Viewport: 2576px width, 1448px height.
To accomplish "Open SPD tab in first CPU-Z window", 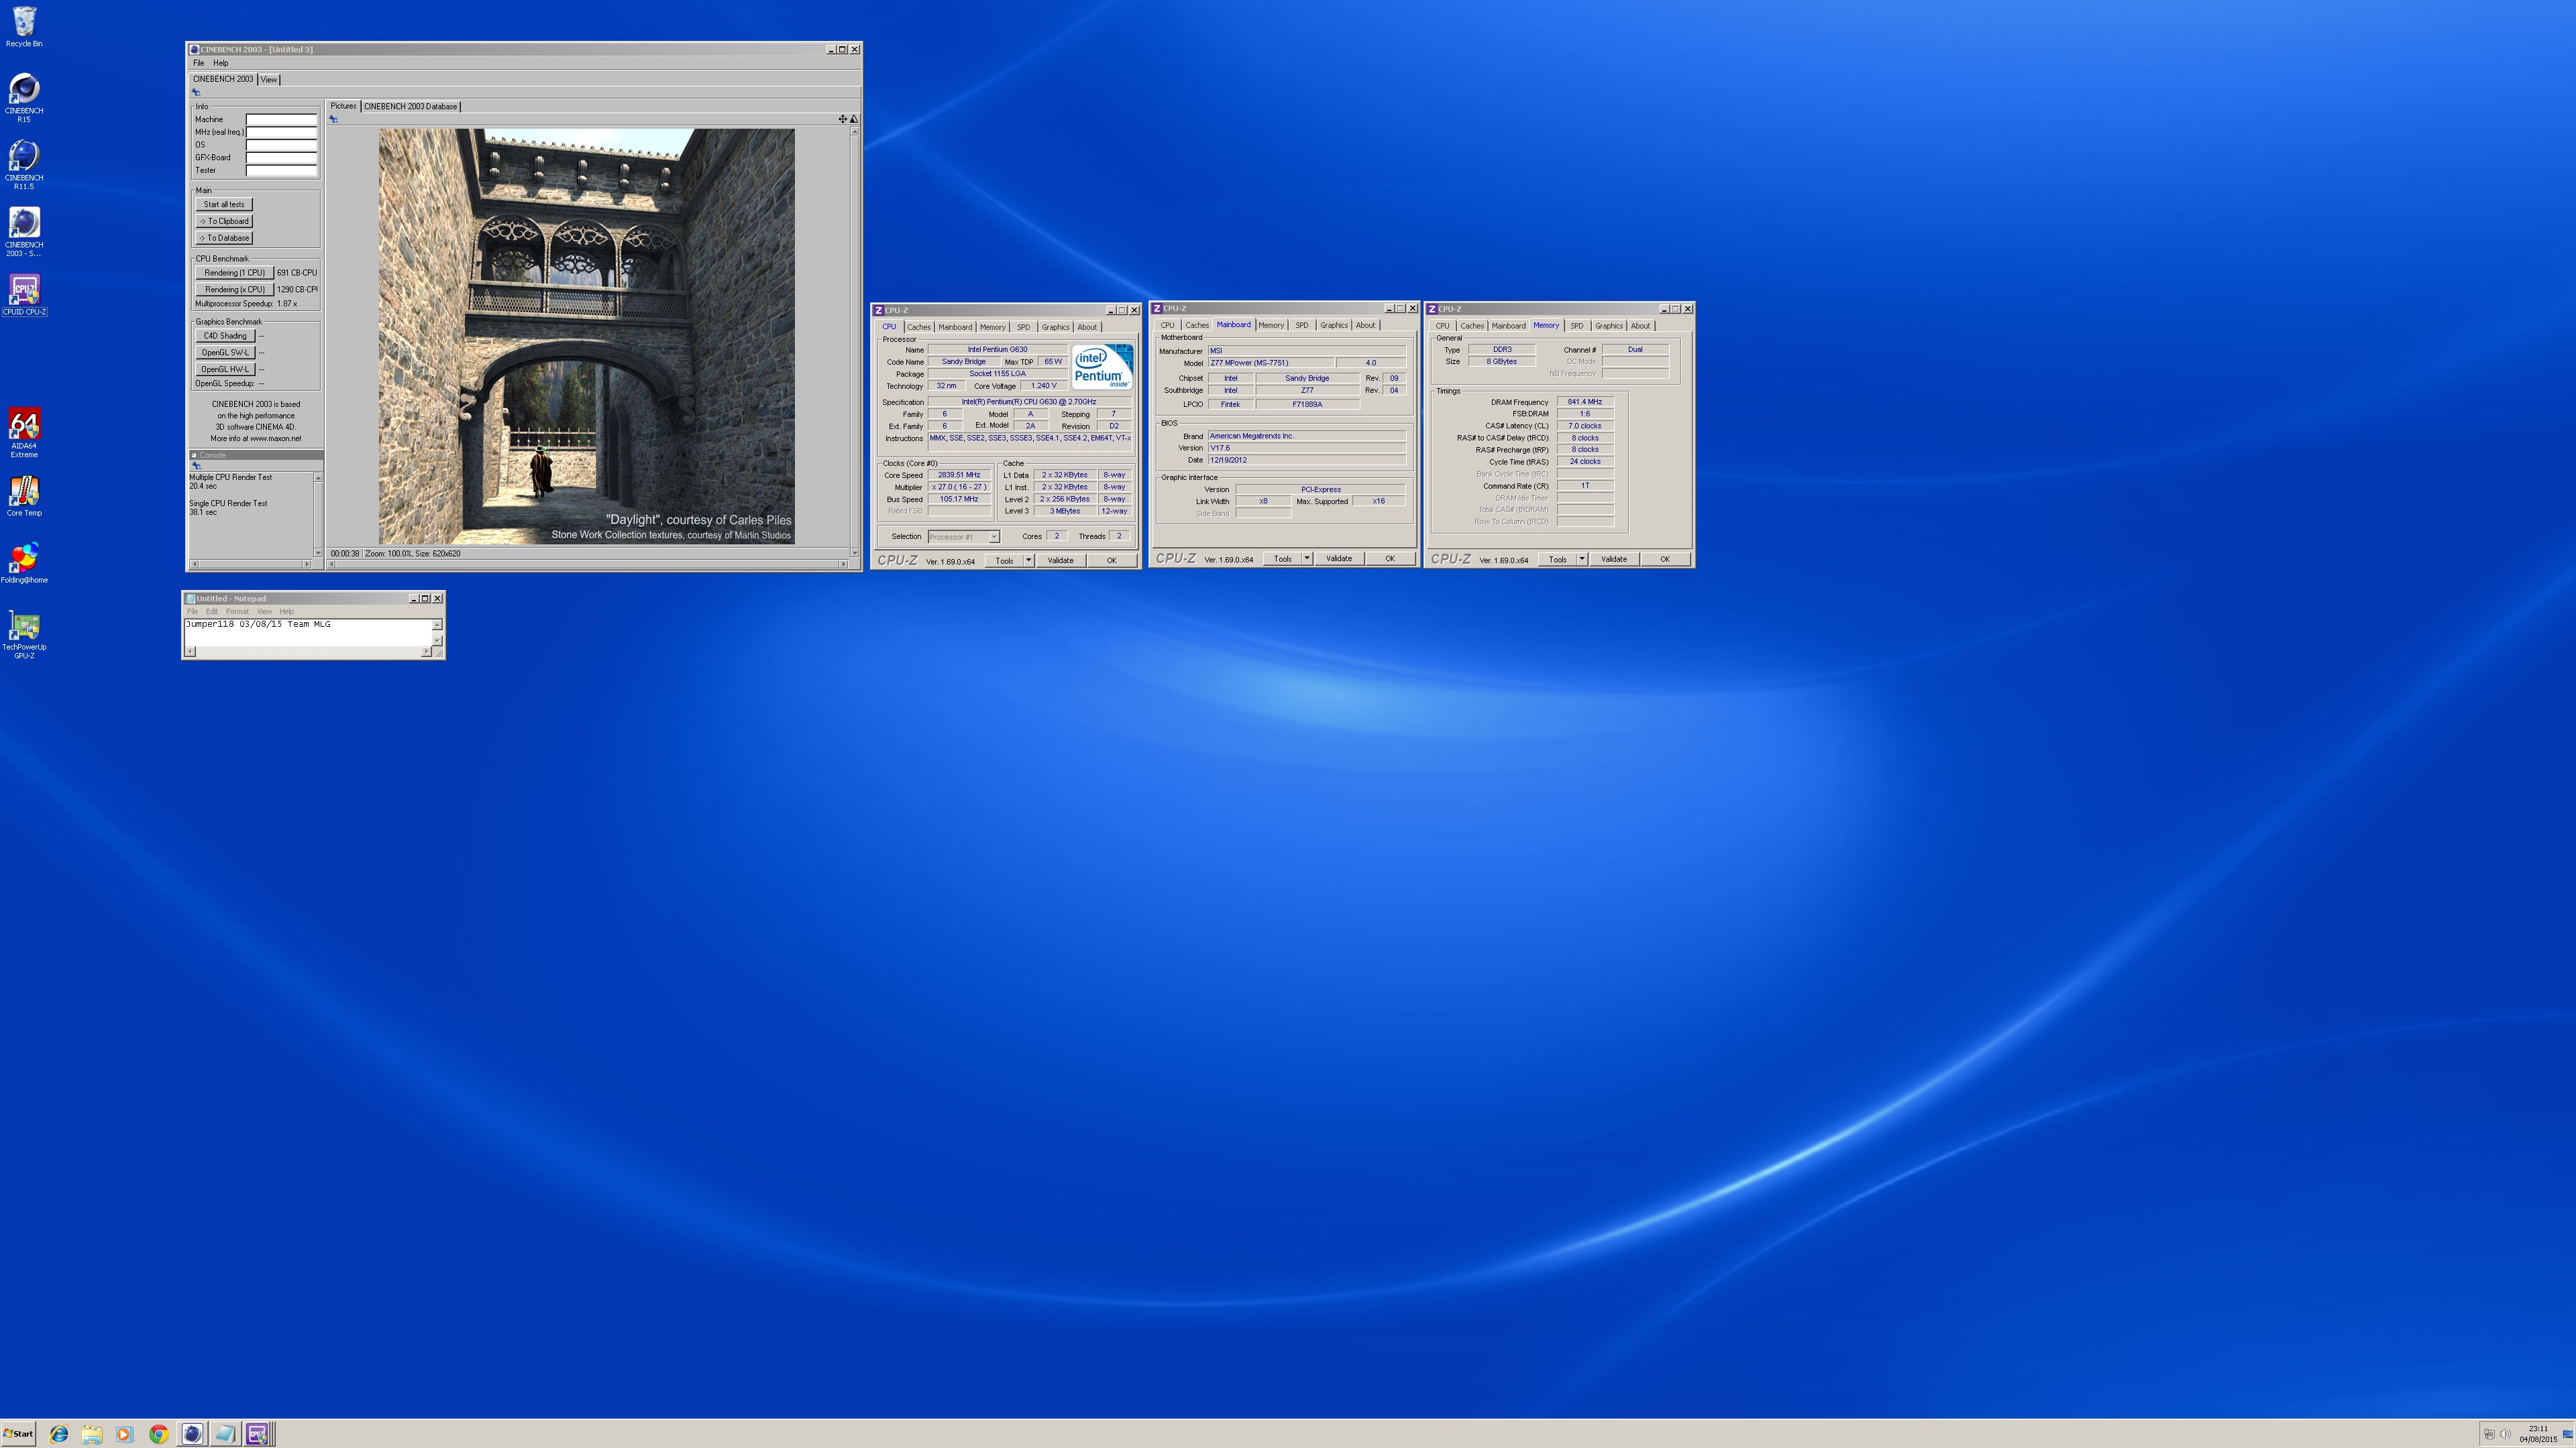I will point(1023,326).
